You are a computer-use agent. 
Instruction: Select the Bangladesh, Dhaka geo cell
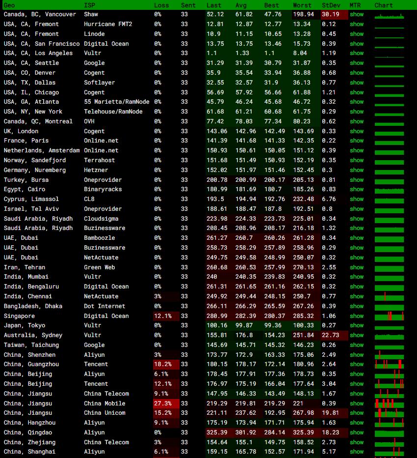click(x=33, y=306)
